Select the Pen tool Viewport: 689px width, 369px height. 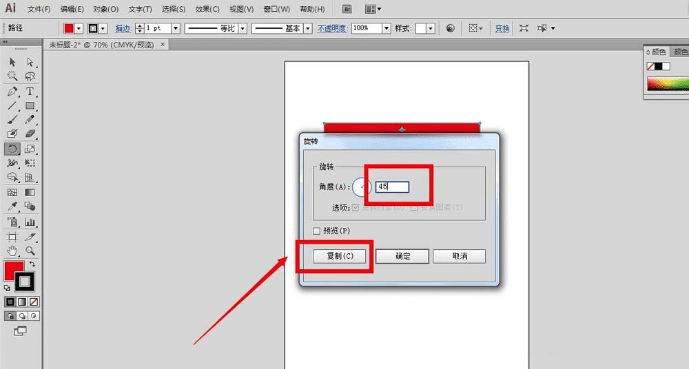[x=12, y=92]
